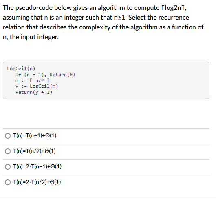Click the answer label text T(n)=T(n/2)+Θ(1)
The width and height of the screenshot is (216, 199).
point(34,151)
